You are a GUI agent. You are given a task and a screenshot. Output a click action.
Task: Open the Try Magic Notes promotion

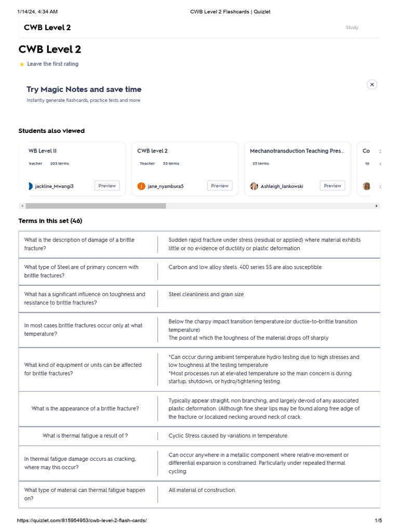84,89
